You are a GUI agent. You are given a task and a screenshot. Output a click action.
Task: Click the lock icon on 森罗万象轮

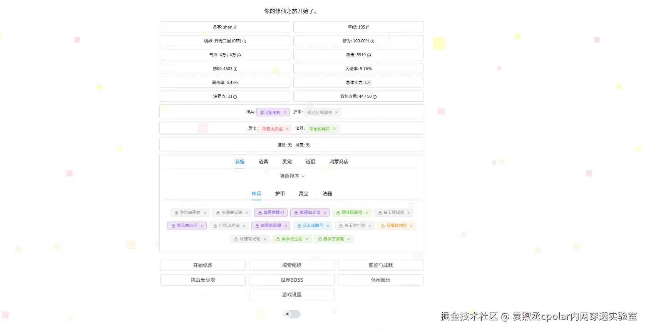(x=320, y=239)
